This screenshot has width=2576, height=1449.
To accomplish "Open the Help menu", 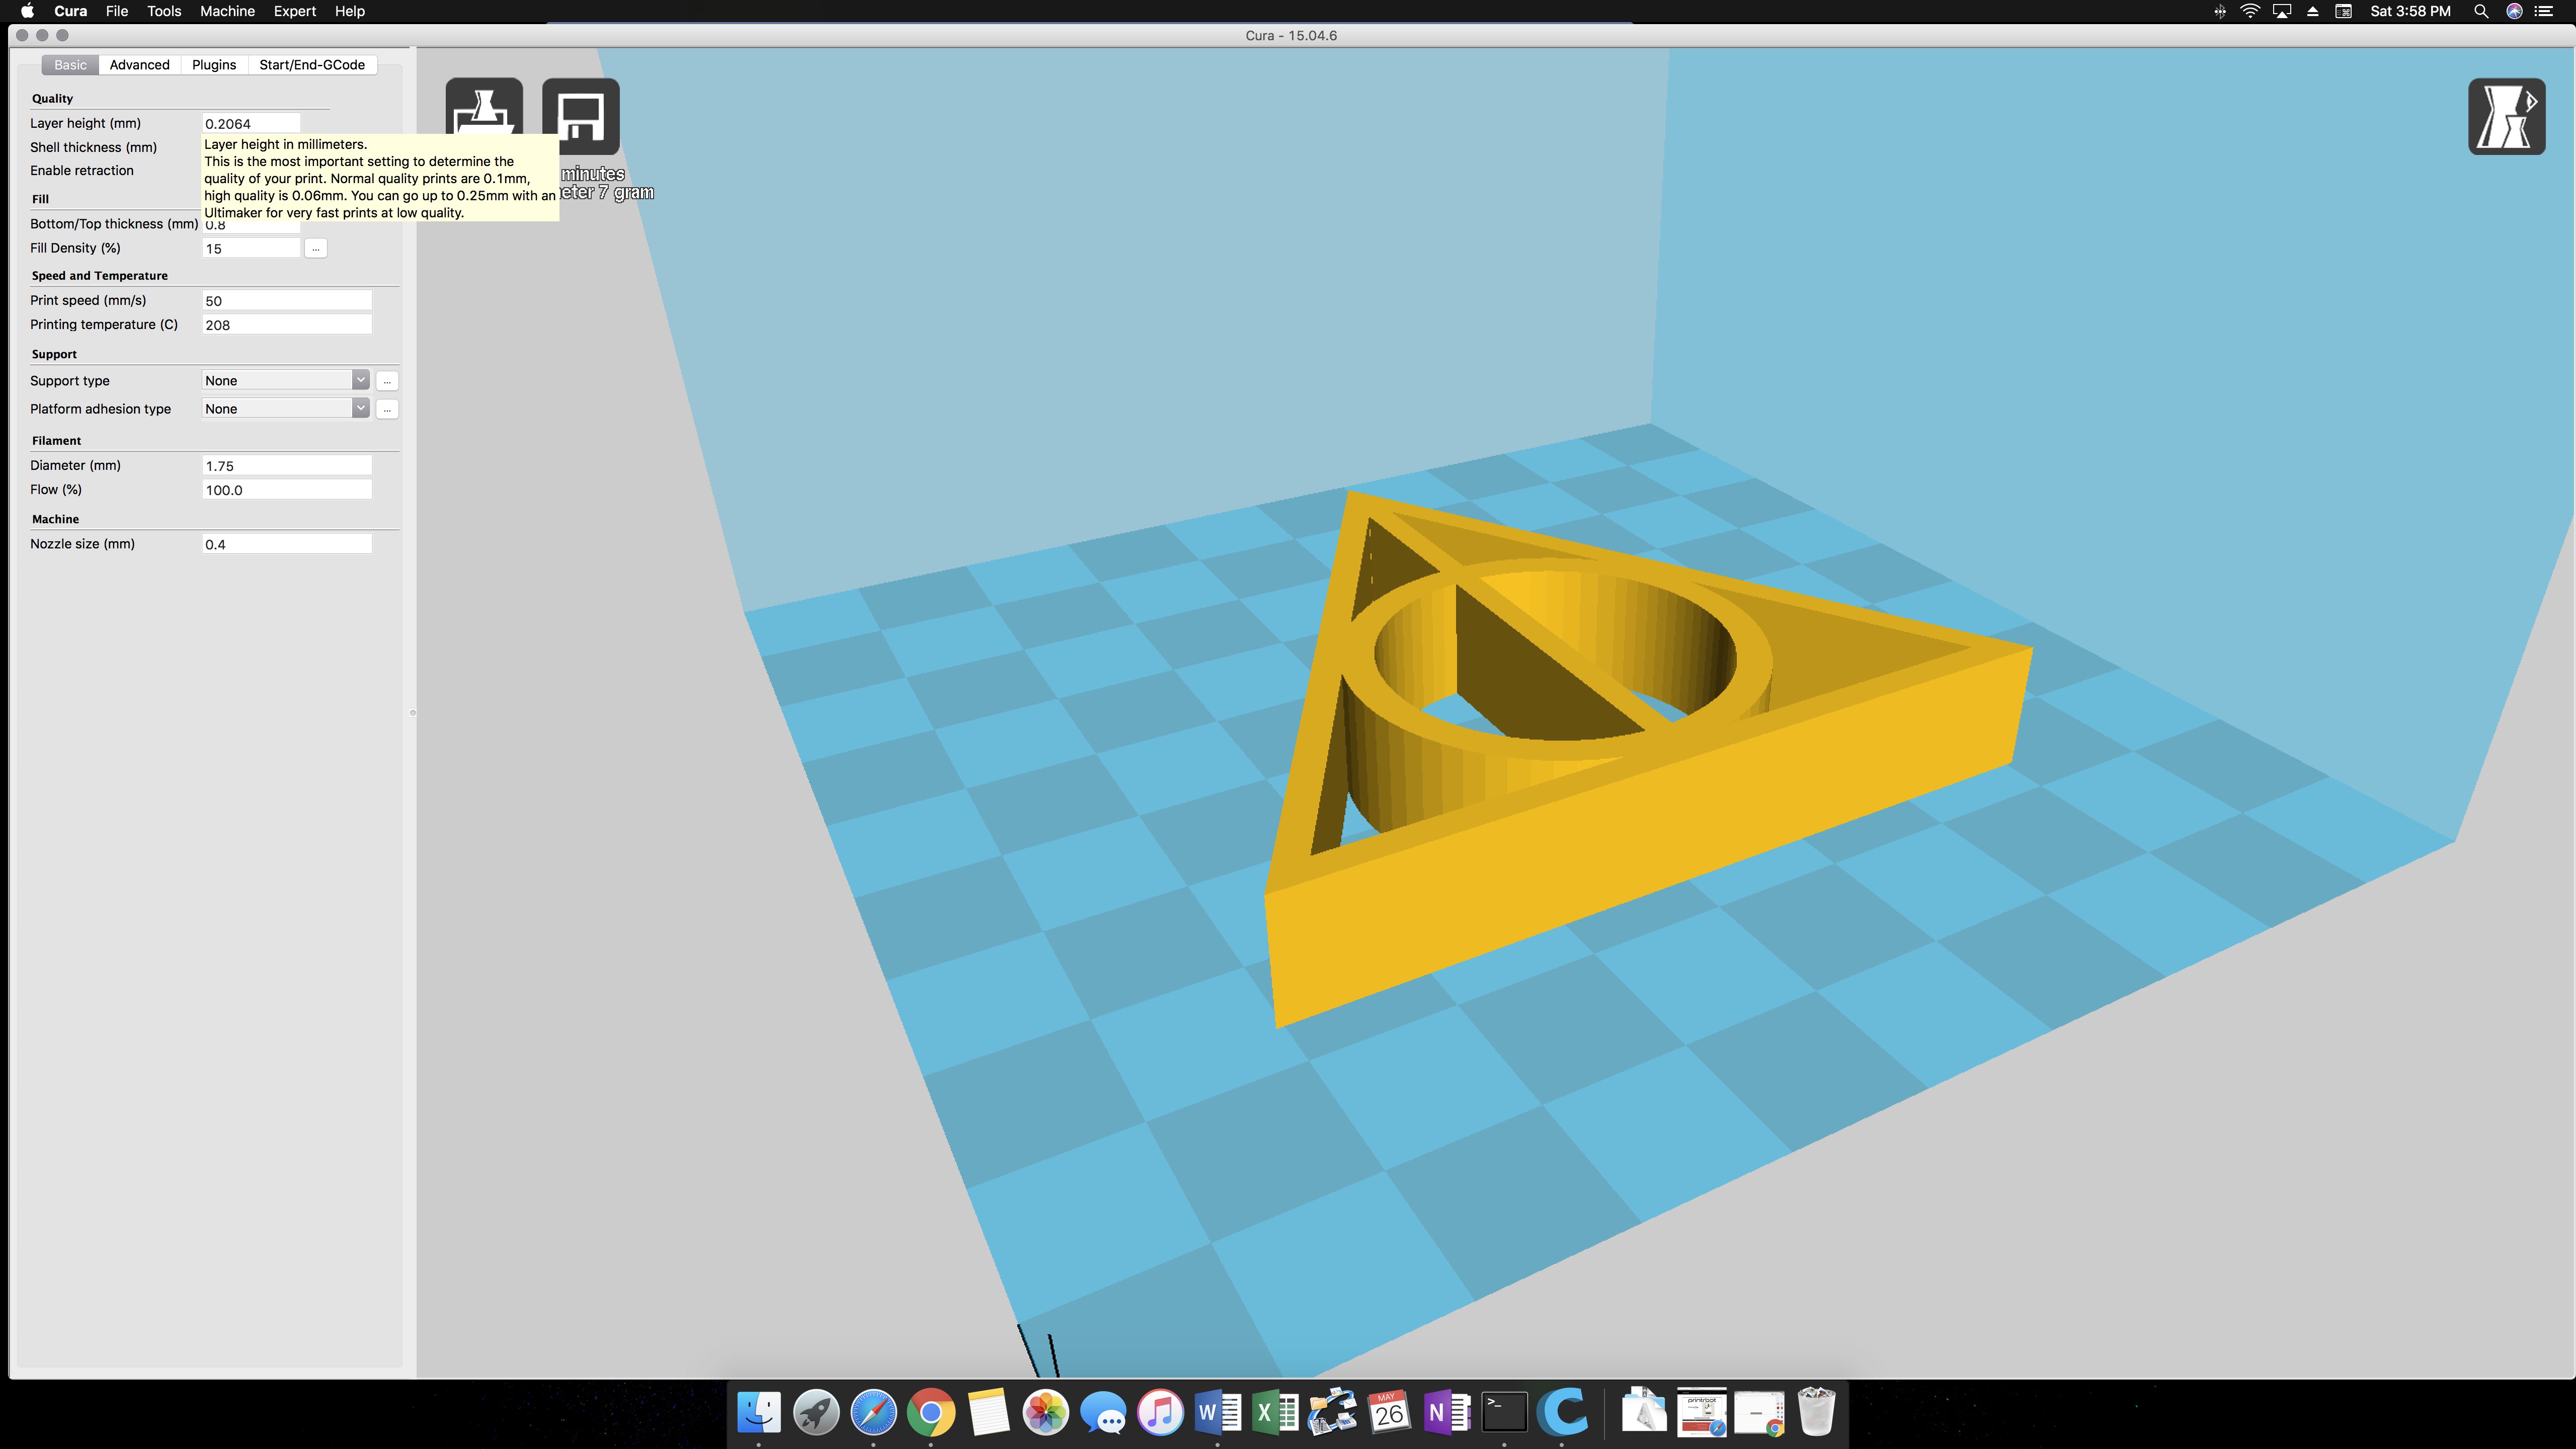I will (350, 11).
